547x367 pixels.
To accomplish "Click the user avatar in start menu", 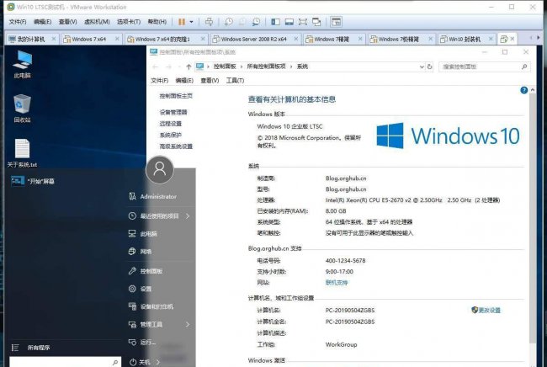I will pos(160,169).
